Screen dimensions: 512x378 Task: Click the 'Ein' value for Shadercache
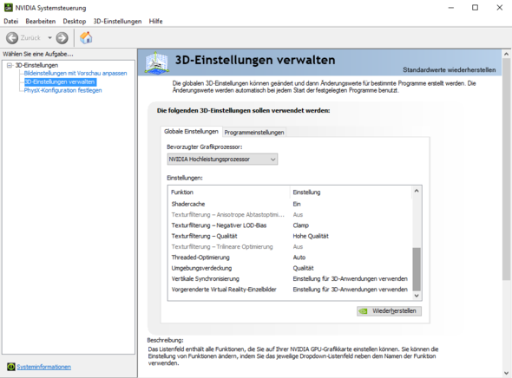[297, 204]
